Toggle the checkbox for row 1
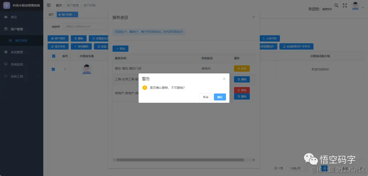Screen dimensions: 368x176 pyautogui.click(x=53, y=69)
